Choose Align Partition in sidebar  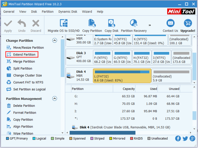click(20, 126)
